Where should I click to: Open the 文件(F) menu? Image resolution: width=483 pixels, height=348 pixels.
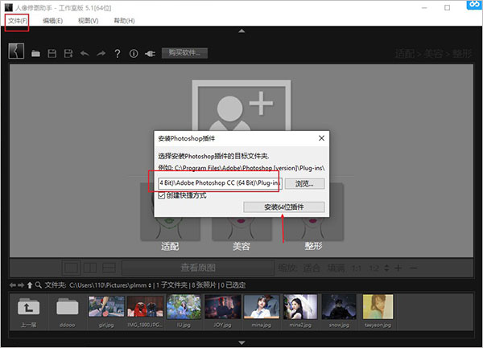(x=18, y=21)
